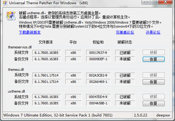This screenshot has height=121, width=175.
Task: Select uxtheme backup checksum 0004A58B-1
Action: click(x=98, y=103)
